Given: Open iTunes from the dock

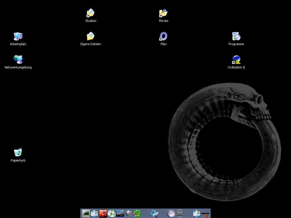Looking at the screenshot, I should pyautogui.click(x=111, y=213).
